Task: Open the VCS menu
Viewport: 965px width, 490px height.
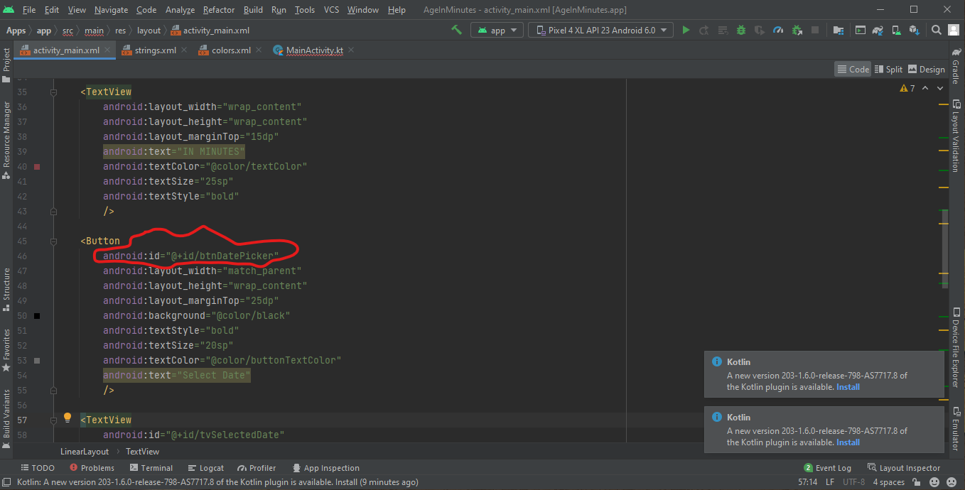Action: [331, 10]
